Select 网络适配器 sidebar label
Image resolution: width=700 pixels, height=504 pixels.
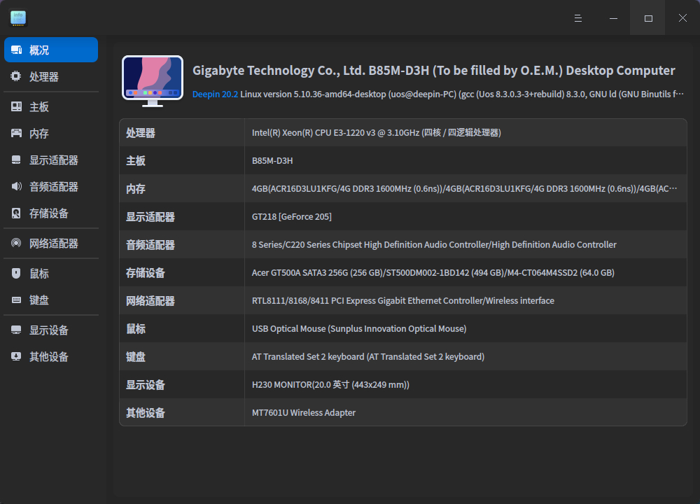pos(54,244)
